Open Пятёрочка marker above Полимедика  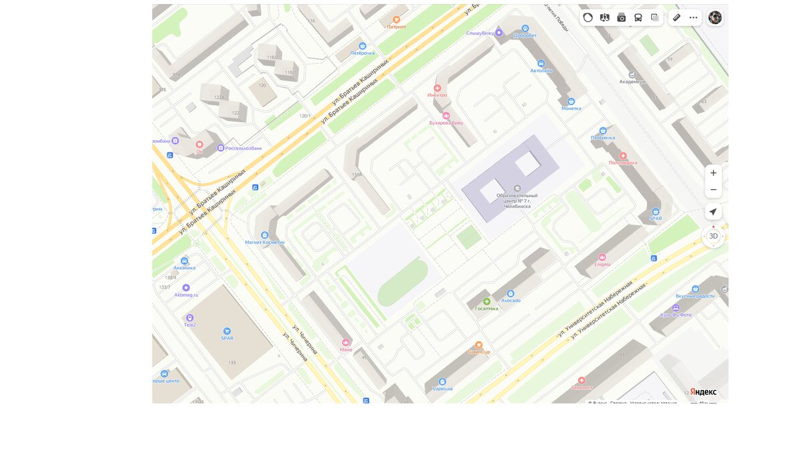click(x=603, y=131)
